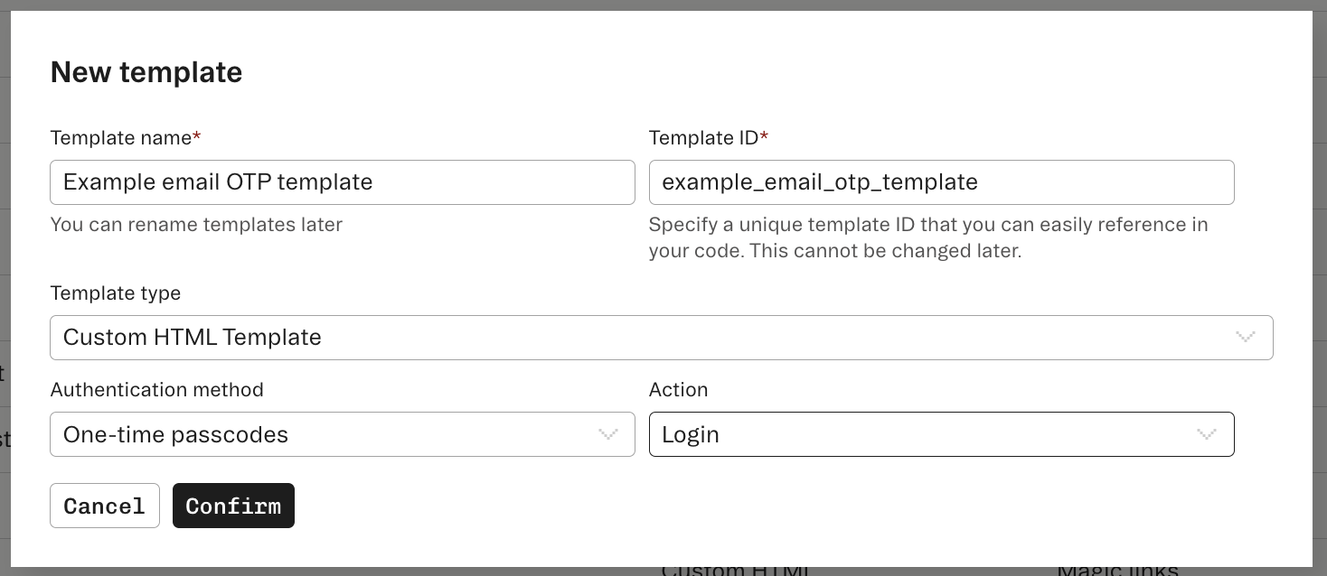Click the Custom HTML Template selection
Screen dimensions: 1327x576
click(660, 337)
